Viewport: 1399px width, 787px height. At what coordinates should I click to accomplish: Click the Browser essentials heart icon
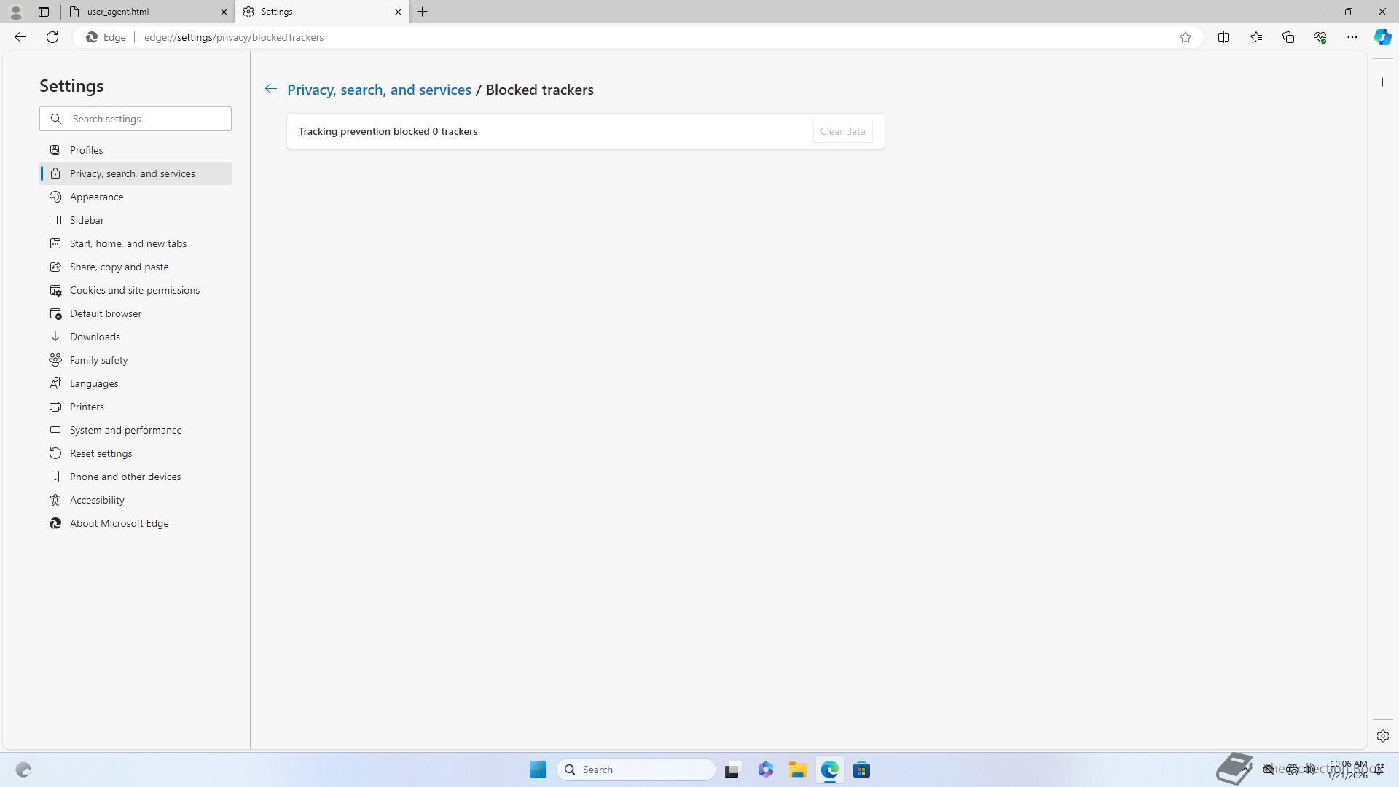[1320, 37]
